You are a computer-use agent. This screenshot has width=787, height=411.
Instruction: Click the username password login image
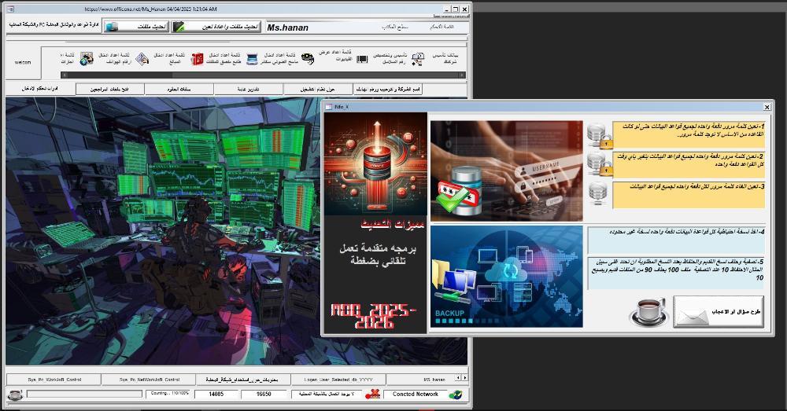506,171
